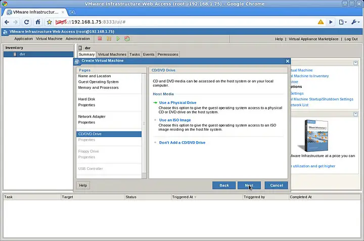
Task: Collapse the lower right advertisement panel
Action: [x=355, y=114]
